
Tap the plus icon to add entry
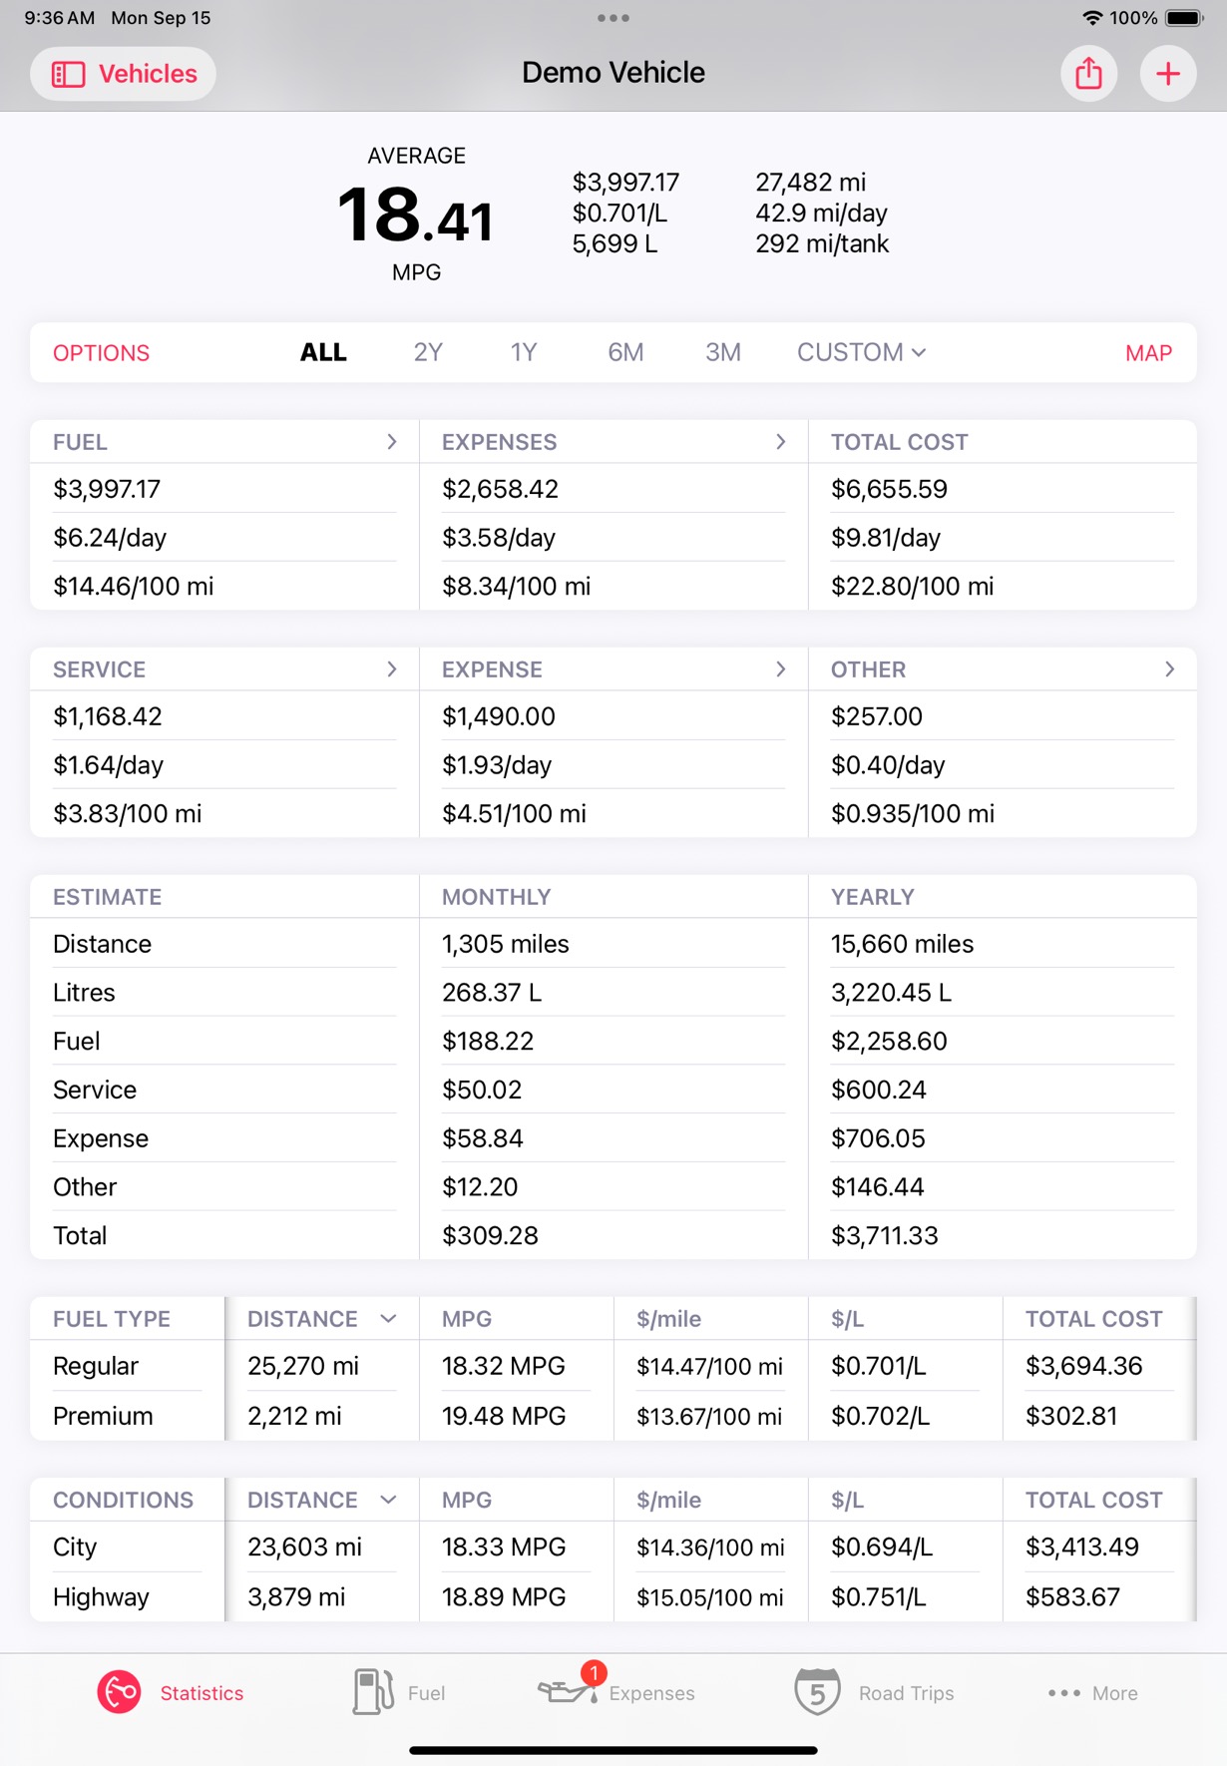(1168, 74)
